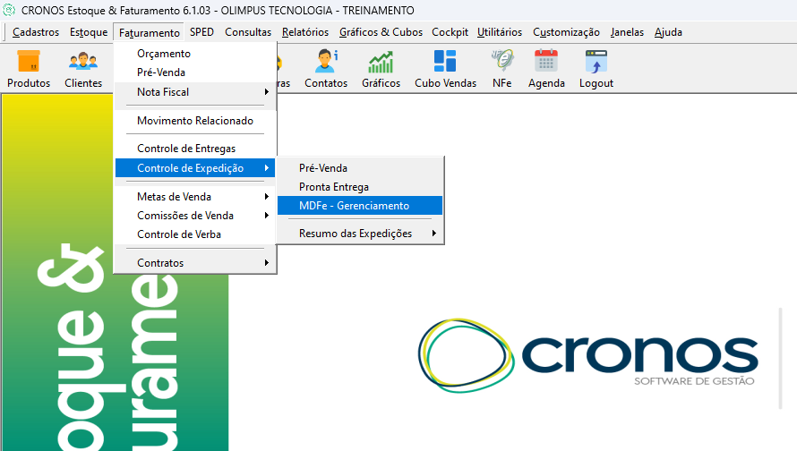Expand the Nota Fiscal submenu
This screenshot has height=451, width=797.
[195, 92]
